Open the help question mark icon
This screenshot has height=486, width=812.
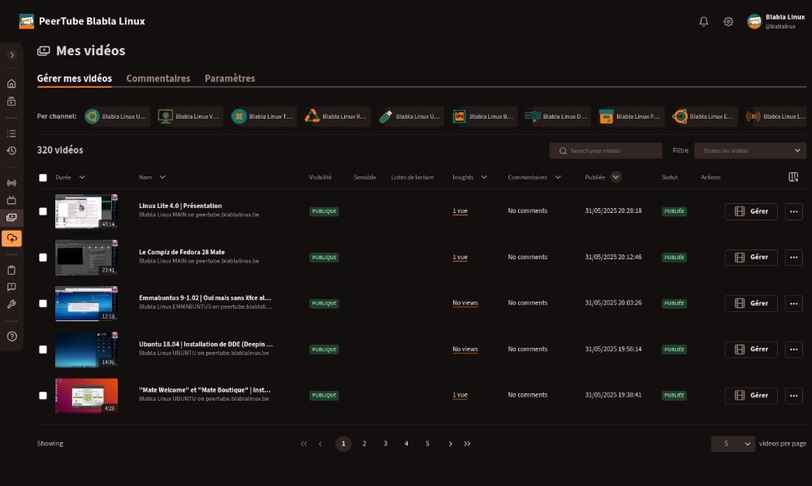click(x=11, y=336)
